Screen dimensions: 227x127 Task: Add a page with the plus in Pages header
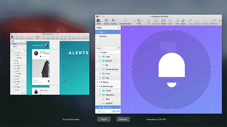pyautogui.click(x=118, y=28)
